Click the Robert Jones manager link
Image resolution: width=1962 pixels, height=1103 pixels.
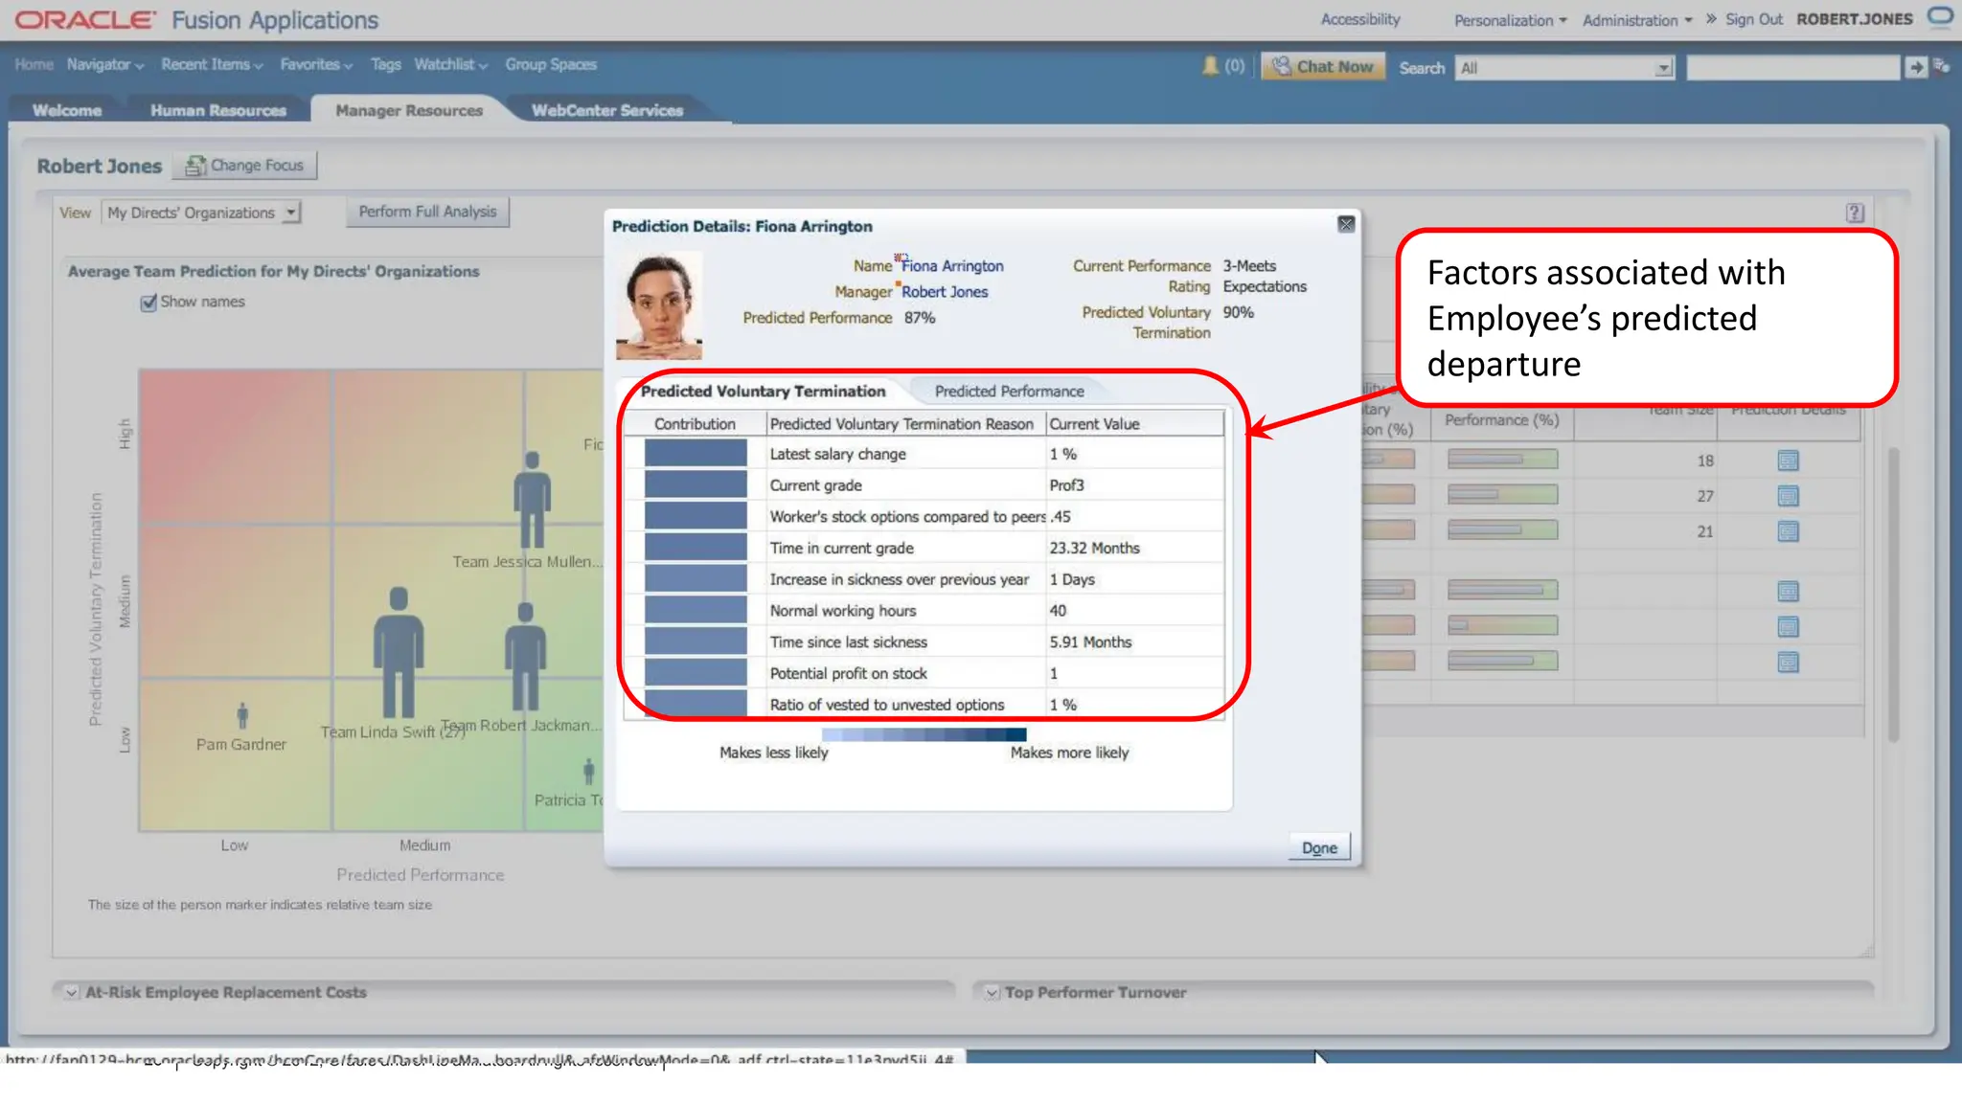(945, 292)
